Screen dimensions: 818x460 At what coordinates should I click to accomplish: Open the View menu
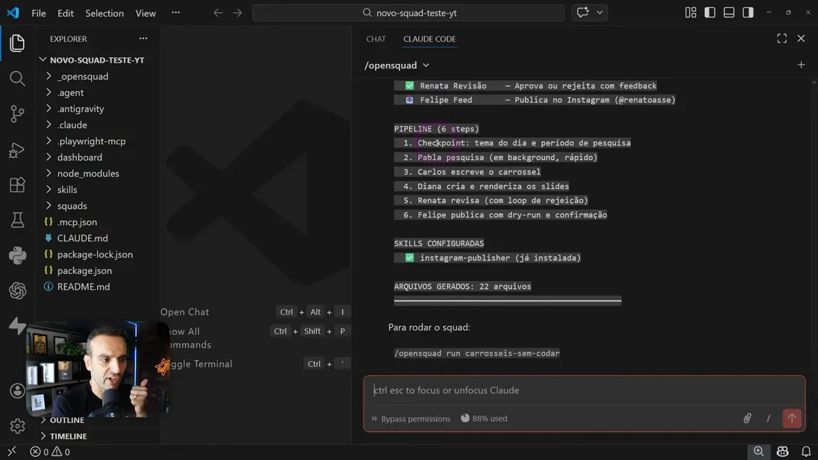(145, 13)
